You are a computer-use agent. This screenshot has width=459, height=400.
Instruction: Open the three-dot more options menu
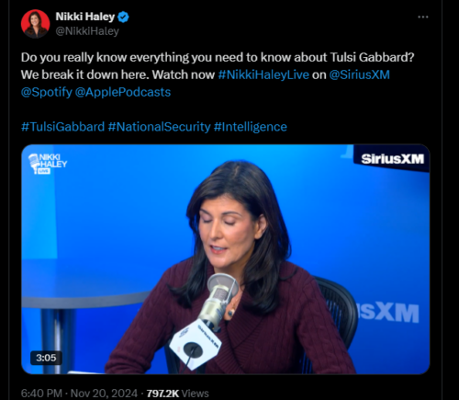(x=423, y=17)
